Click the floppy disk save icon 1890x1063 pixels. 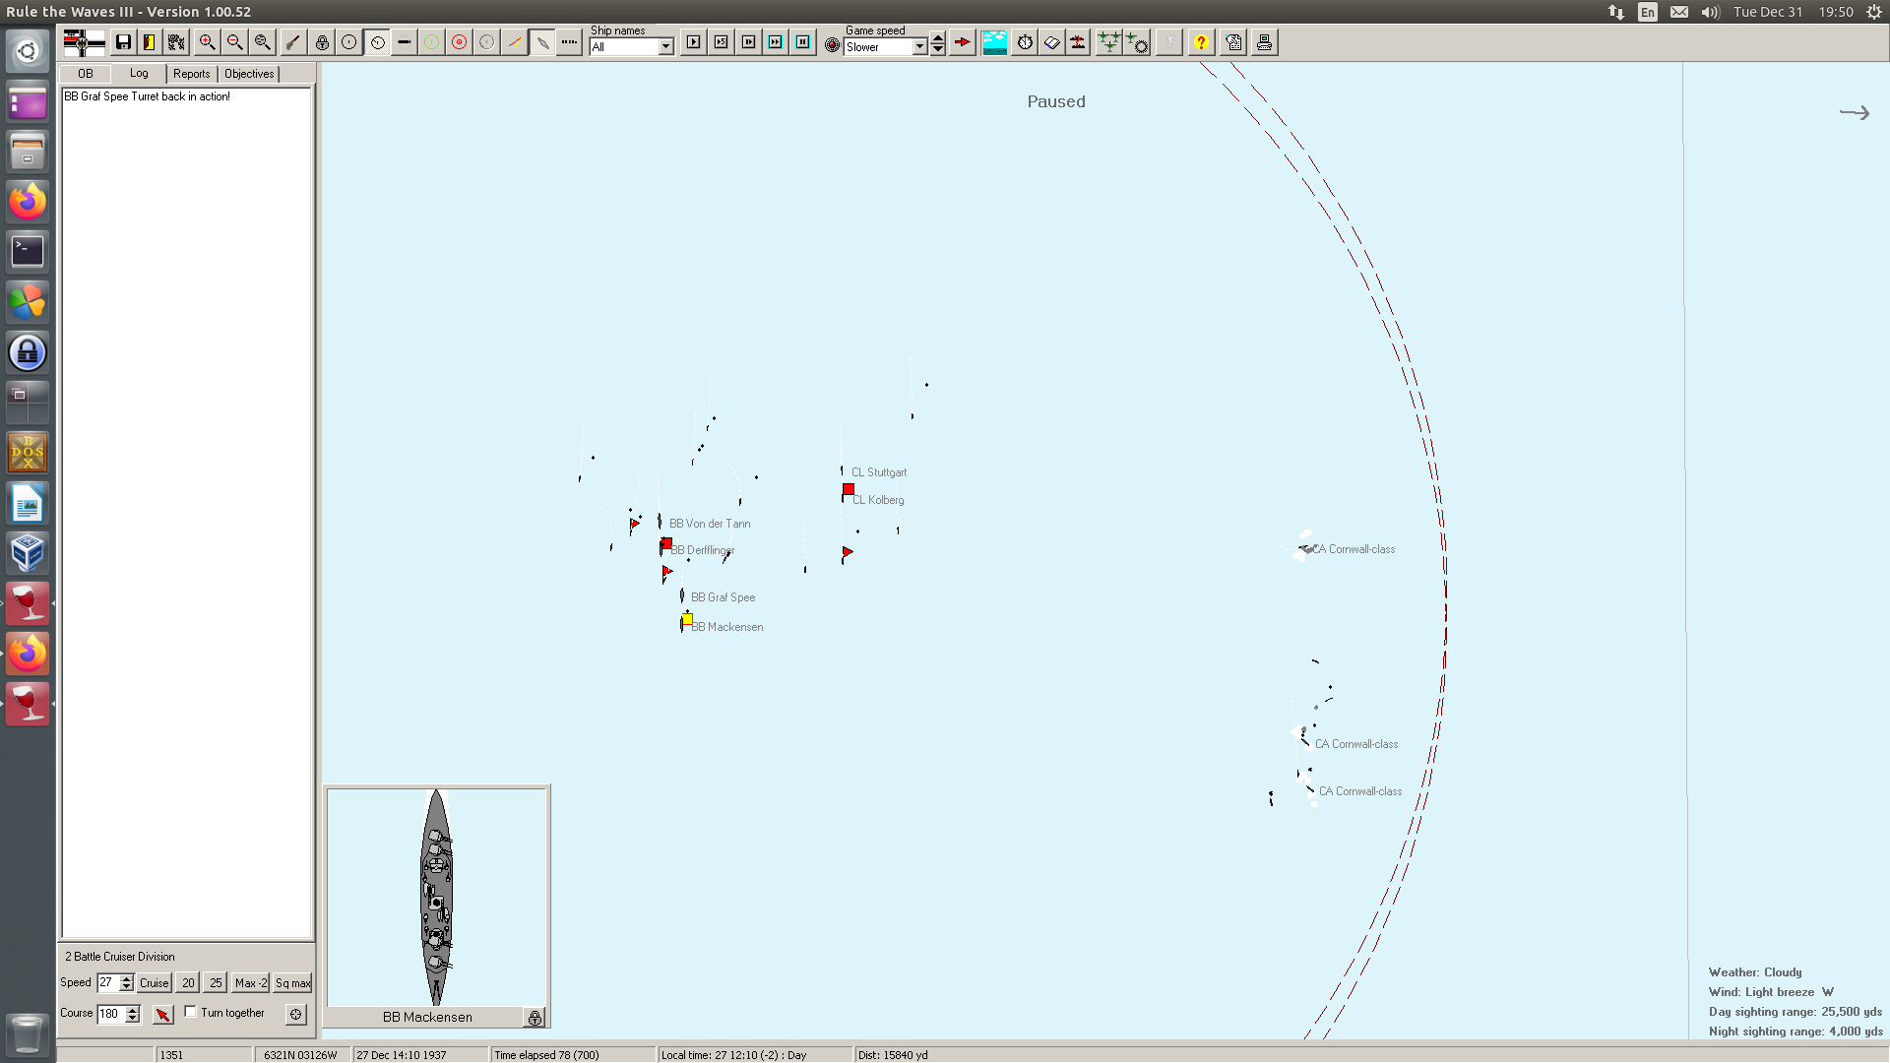point(123,42)
